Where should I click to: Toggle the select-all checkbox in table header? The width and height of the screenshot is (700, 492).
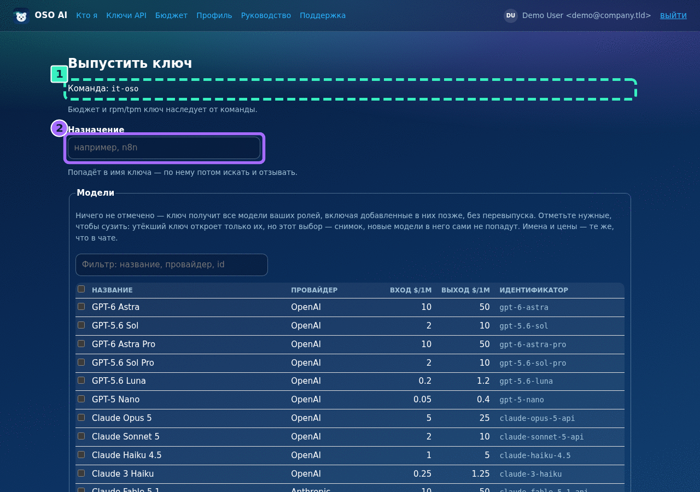coord(81,289)
